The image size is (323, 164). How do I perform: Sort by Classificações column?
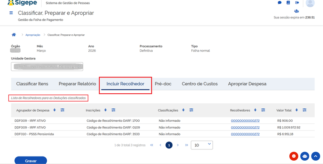pos(183,110)
